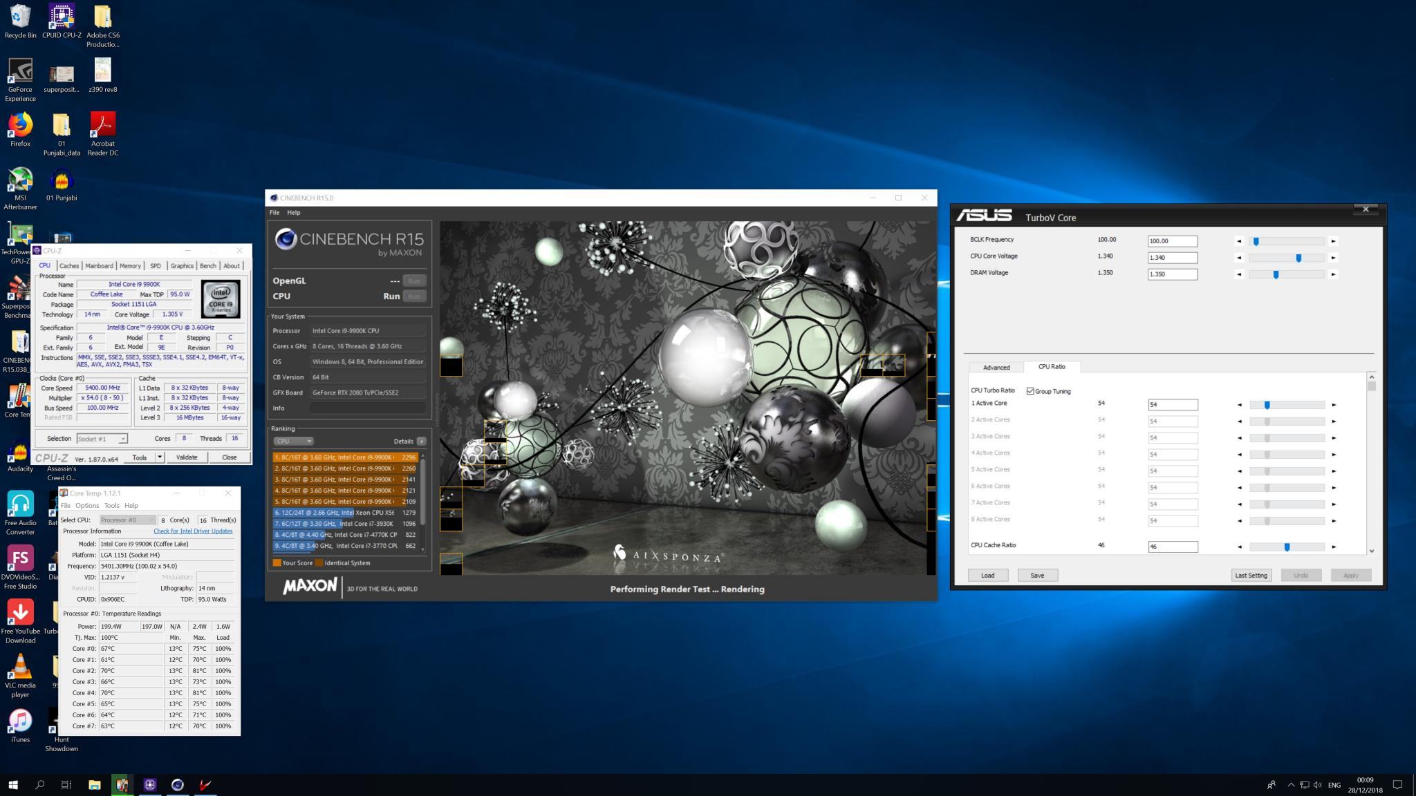Switch to Cinebench via taskbar icon
This screenshot has height=796, width=1416.
(177, 784)
